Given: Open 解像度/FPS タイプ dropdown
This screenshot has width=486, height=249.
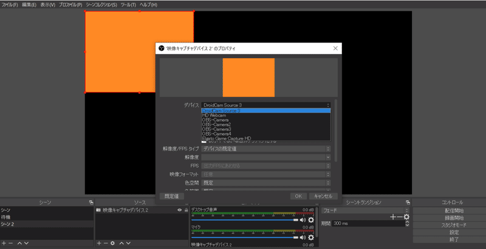Looking at the screenshot, I should [x=266, y=149].
